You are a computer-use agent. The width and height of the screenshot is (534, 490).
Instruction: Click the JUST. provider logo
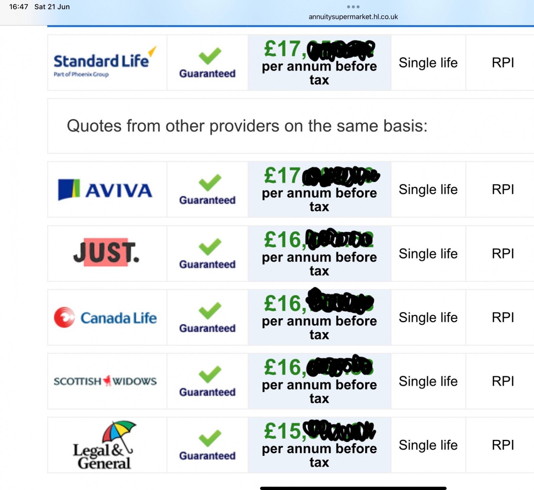(106, 252)
